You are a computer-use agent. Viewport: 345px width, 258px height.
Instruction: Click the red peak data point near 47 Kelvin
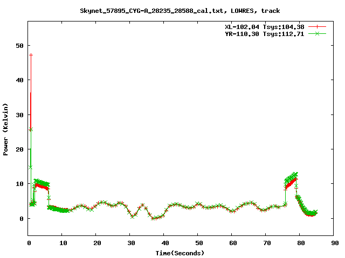point(31,55)
